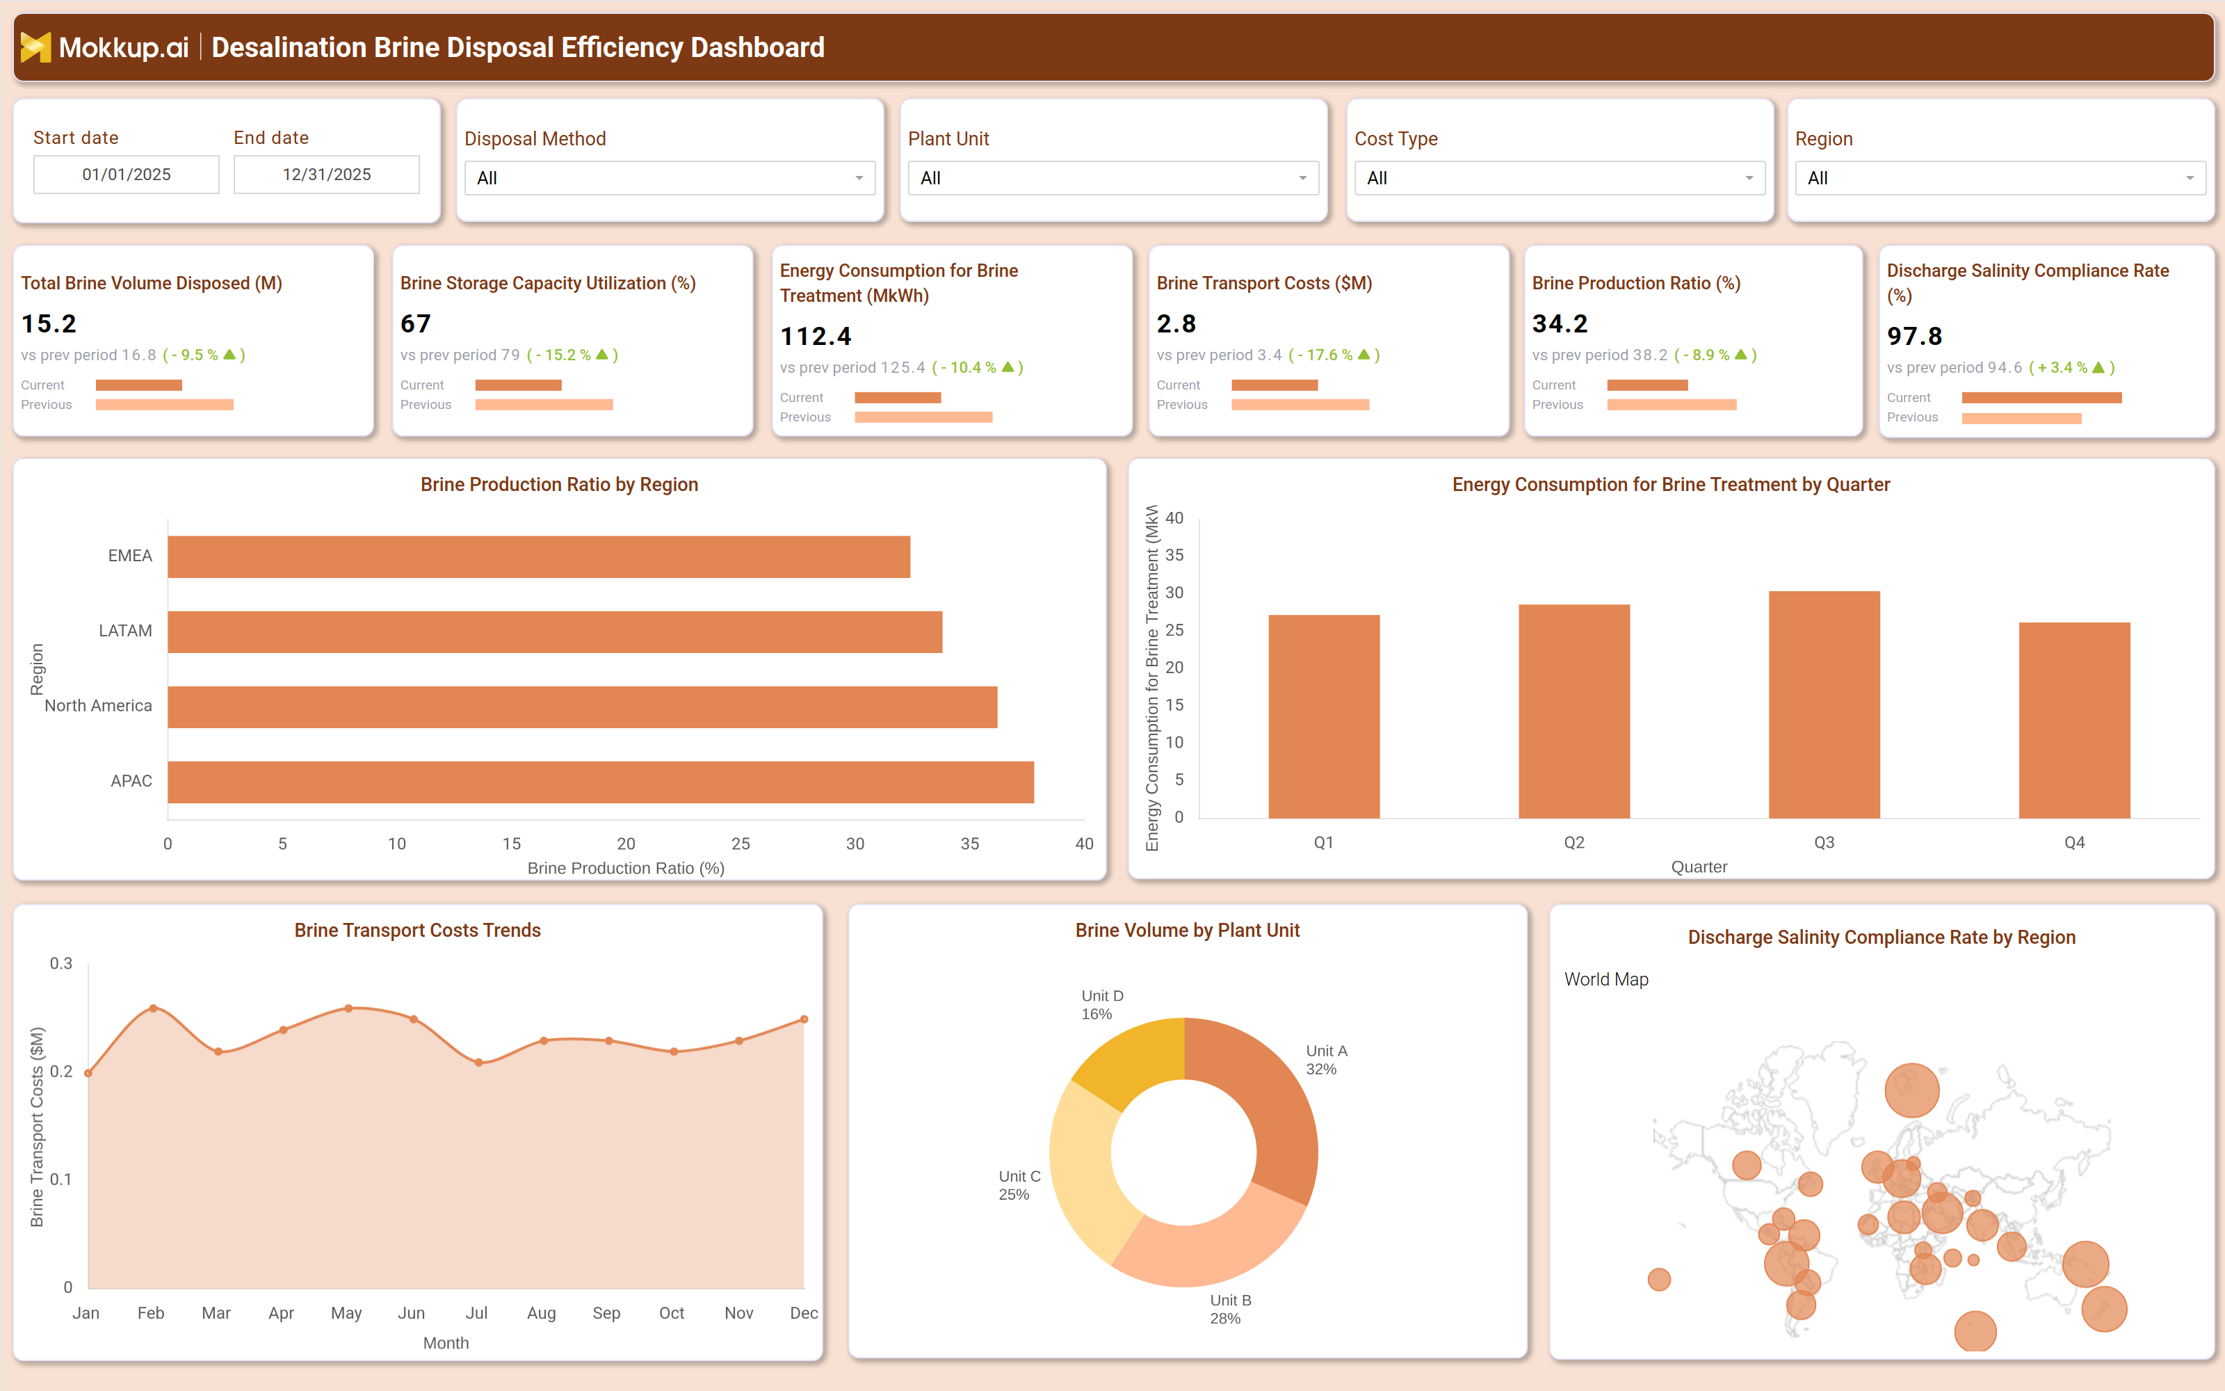This screenshot has height=1391, width=2225.
Task: Click the Current bar in Discharge Salinity Compliance card
Action: (2042, 397)
